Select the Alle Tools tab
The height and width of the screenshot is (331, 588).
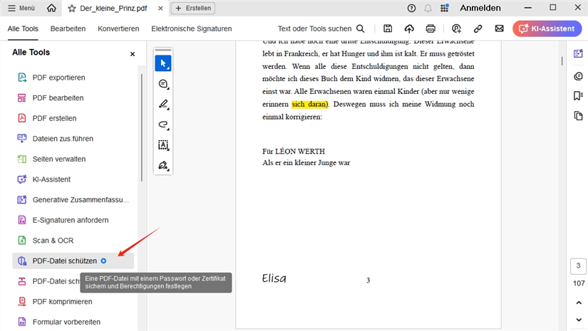(23, 29)
